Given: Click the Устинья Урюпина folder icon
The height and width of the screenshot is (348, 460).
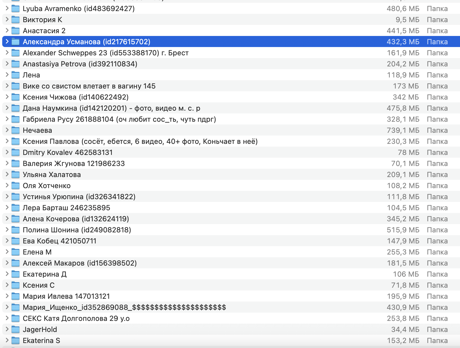Looking at the screenshot, I should 15,197.
